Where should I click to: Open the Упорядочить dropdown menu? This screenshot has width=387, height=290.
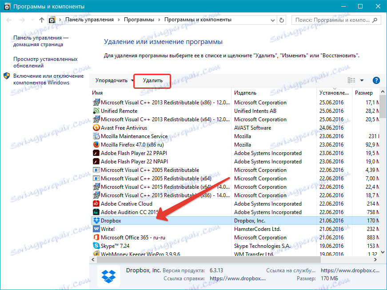coord(114,80)
